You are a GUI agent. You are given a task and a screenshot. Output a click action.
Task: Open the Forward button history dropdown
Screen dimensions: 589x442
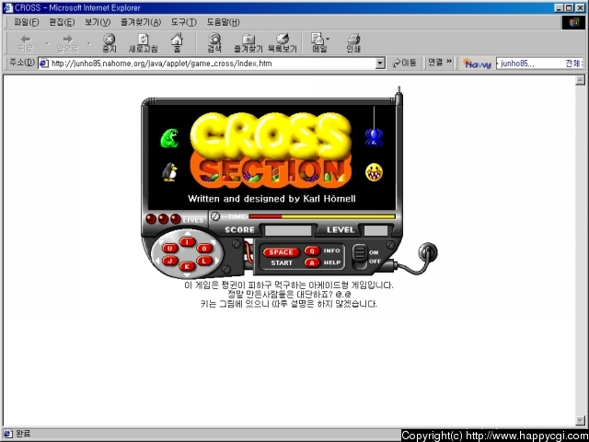tap(89, 43)
